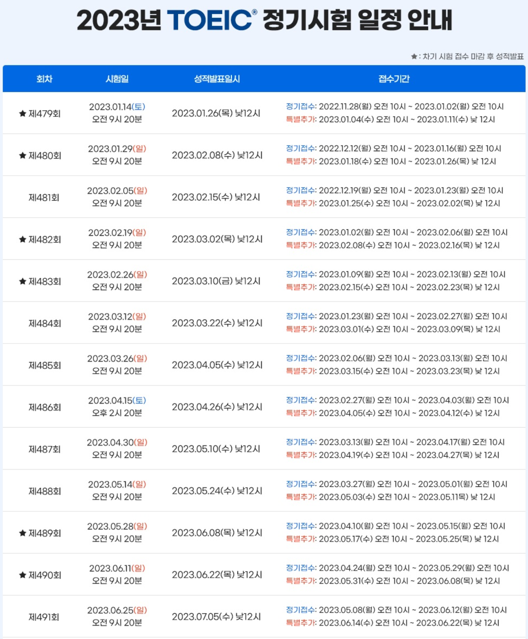The image size is (528, 639).
Task: Click score release 2023.03.22(수) 낮12시
Action: coord(217,323)
